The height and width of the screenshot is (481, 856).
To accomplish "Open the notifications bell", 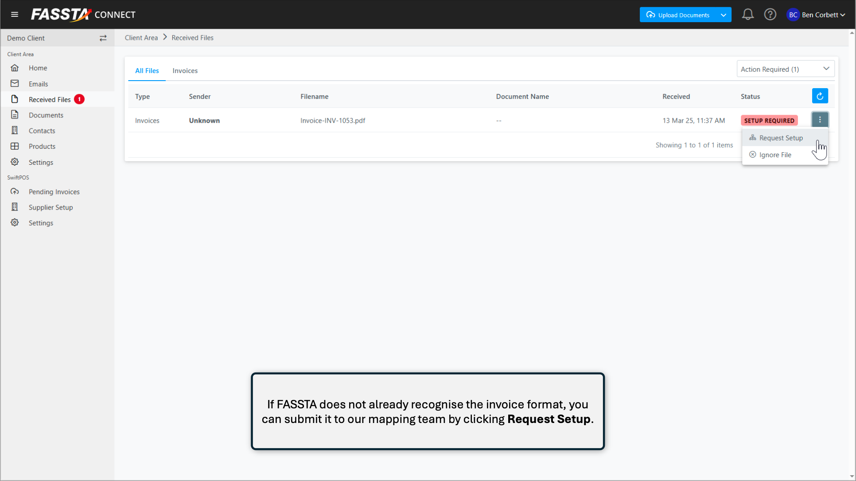I will pos(748,15).
